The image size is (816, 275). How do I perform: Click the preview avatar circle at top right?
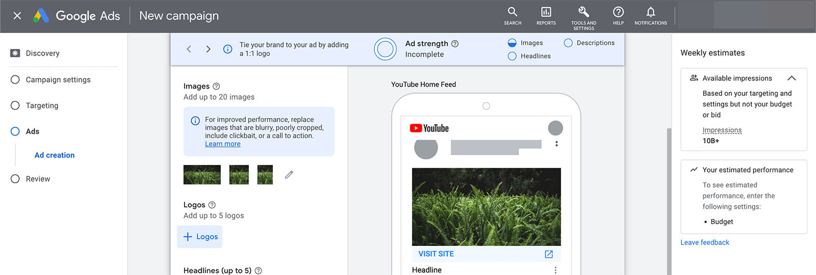coord(555,128)
